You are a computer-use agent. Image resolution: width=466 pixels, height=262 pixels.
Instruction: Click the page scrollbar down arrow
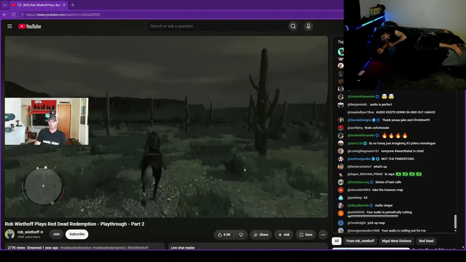pyautogui.click(x=463, y=247)
